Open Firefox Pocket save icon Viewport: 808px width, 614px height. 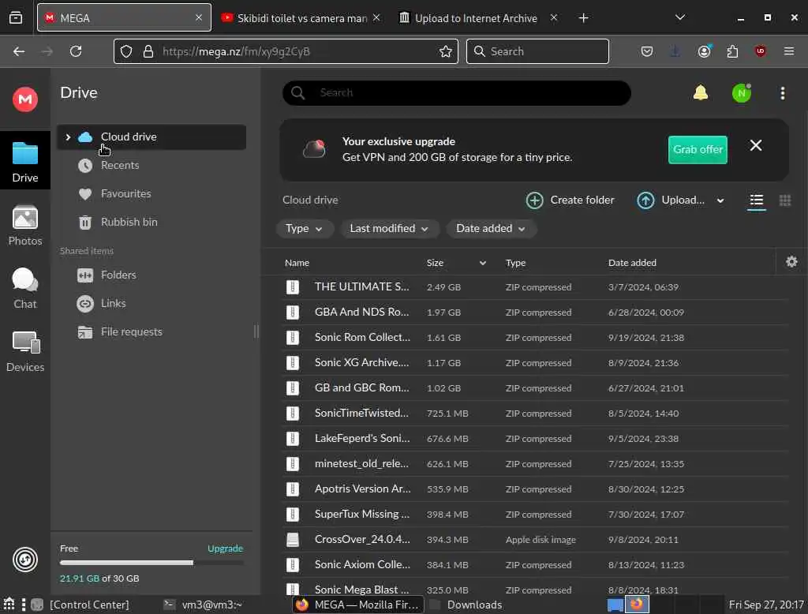click(647, 51)
